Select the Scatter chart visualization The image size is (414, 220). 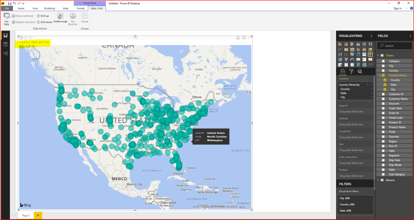coord(346,54)
